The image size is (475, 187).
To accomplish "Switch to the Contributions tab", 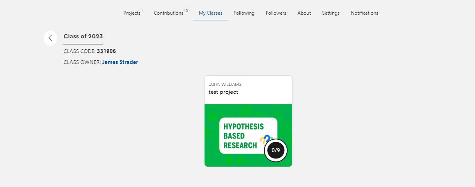I will click(169, 13).
